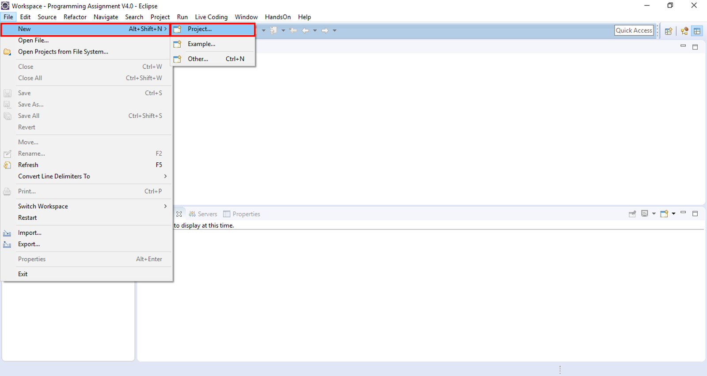707x376 pixels.
Task: Expand Convert Line Delimiters To submenu
Action: coord(87,177)
